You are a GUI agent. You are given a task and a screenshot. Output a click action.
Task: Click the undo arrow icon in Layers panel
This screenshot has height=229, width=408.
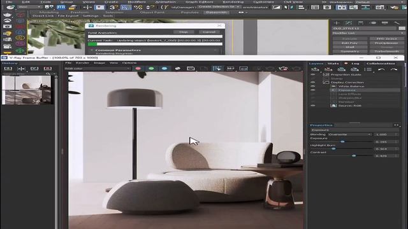tap(381, 69)
